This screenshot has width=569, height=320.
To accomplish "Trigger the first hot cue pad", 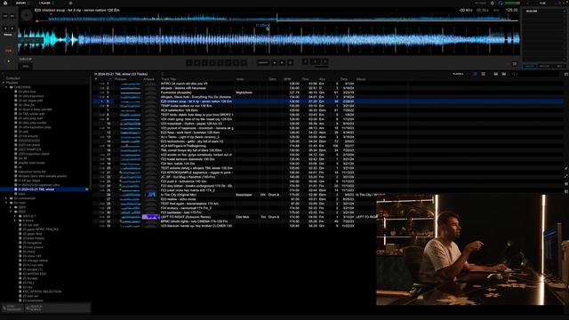I will pos(189,63).
